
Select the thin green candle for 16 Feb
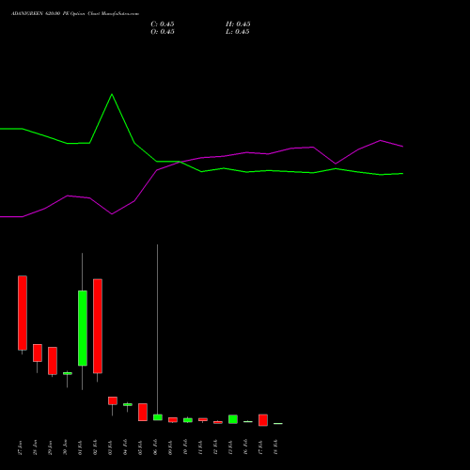248,421
